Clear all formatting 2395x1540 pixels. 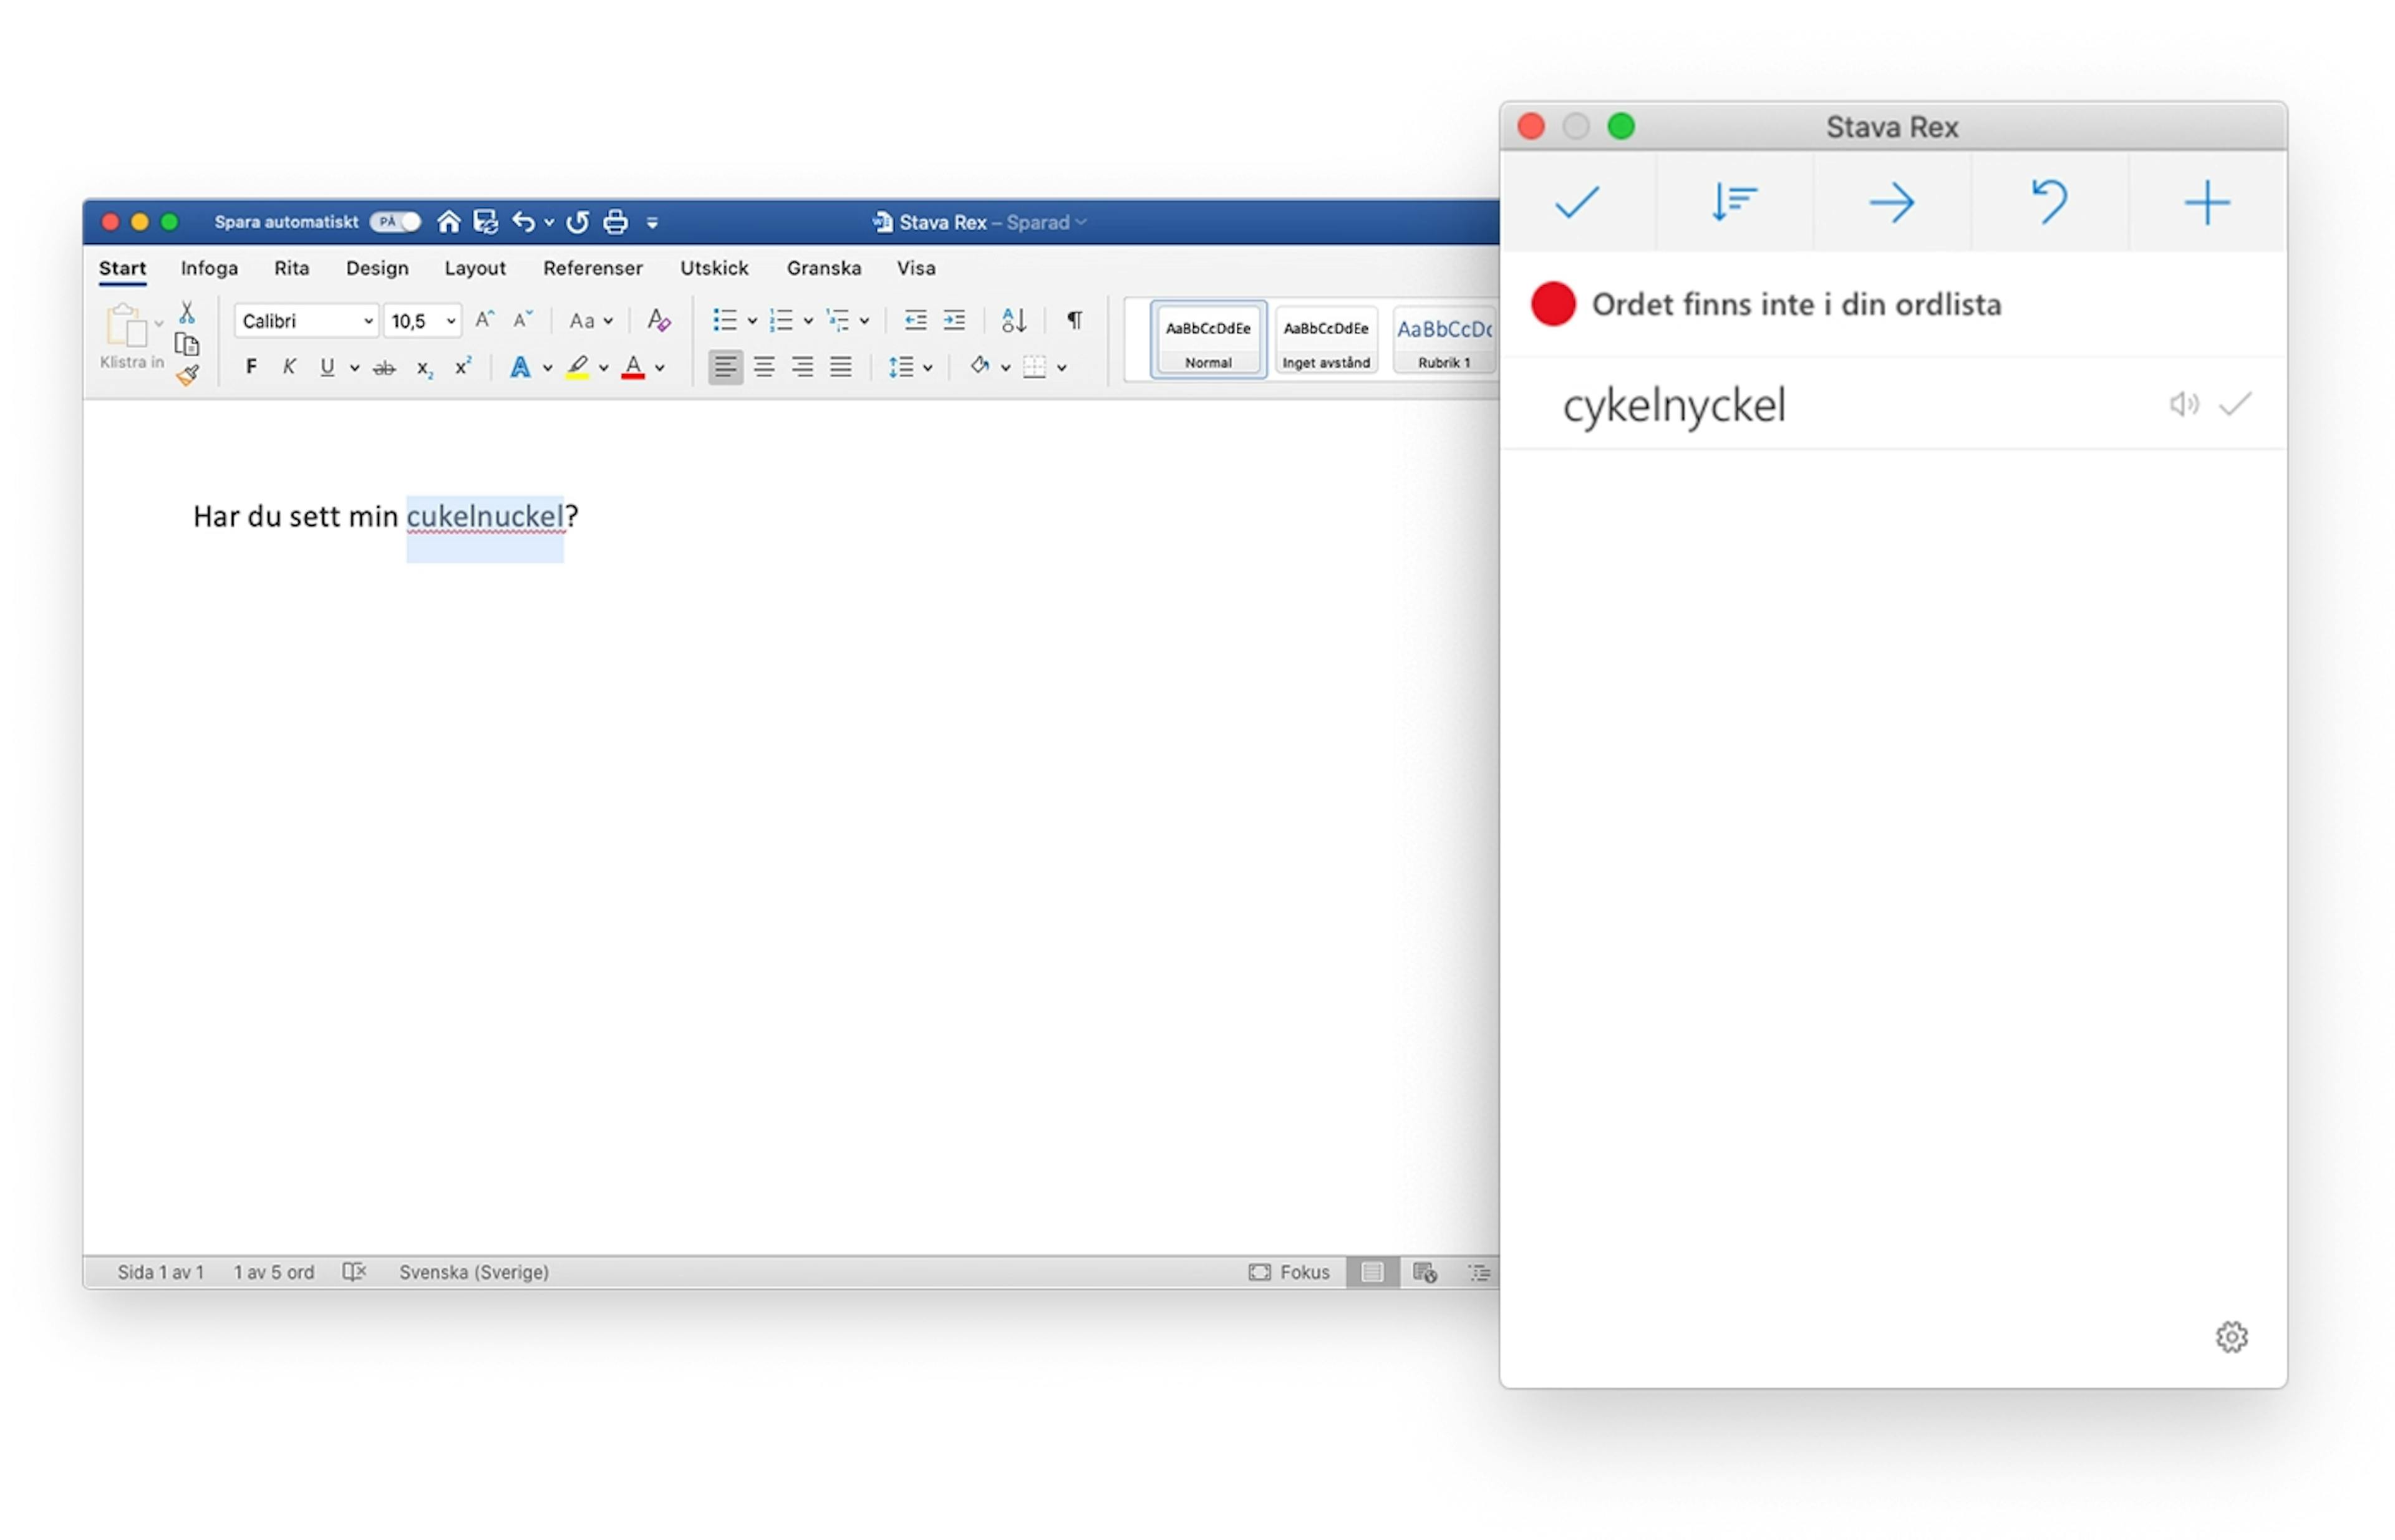(658, 320)
